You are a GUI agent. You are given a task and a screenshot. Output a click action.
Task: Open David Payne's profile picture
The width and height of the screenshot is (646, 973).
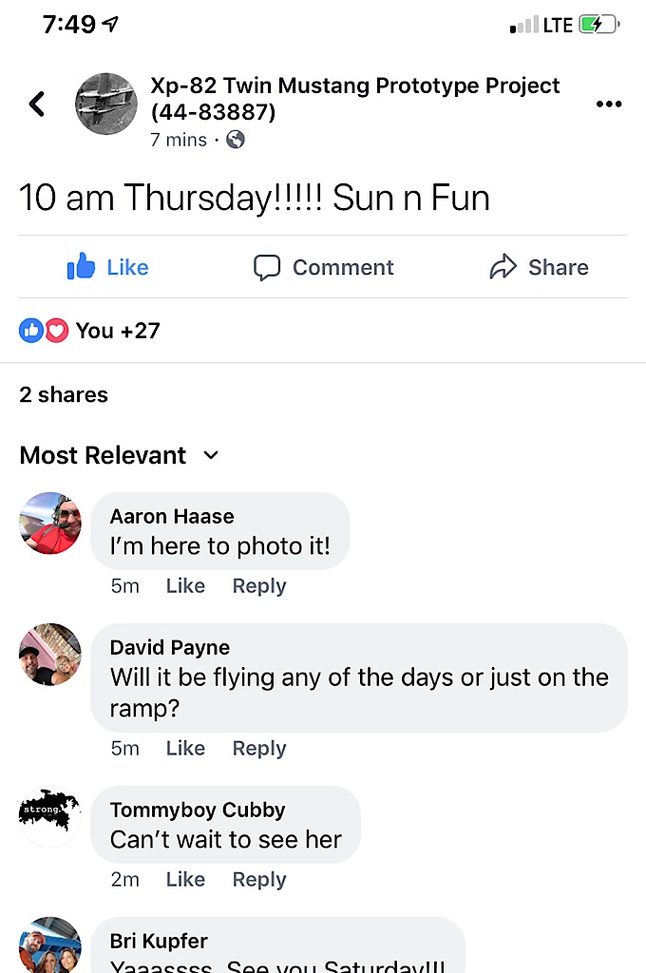50,655
